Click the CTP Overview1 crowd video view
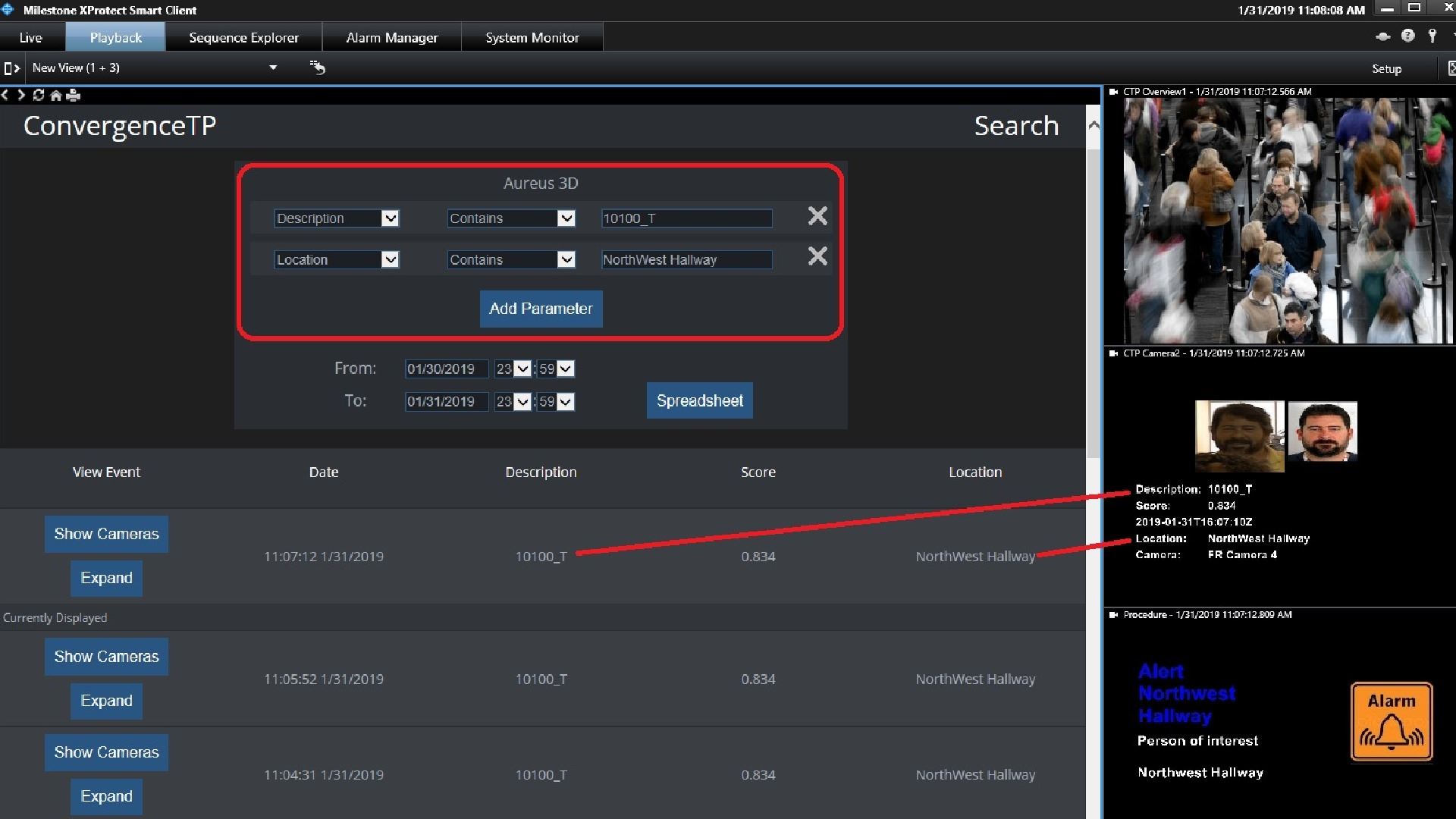Screen dimensions: 1456x819 pos(1287,221)
